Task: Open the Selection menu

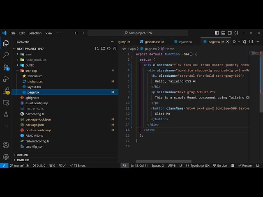Action: pyautogui.click(x=35, y=33)
